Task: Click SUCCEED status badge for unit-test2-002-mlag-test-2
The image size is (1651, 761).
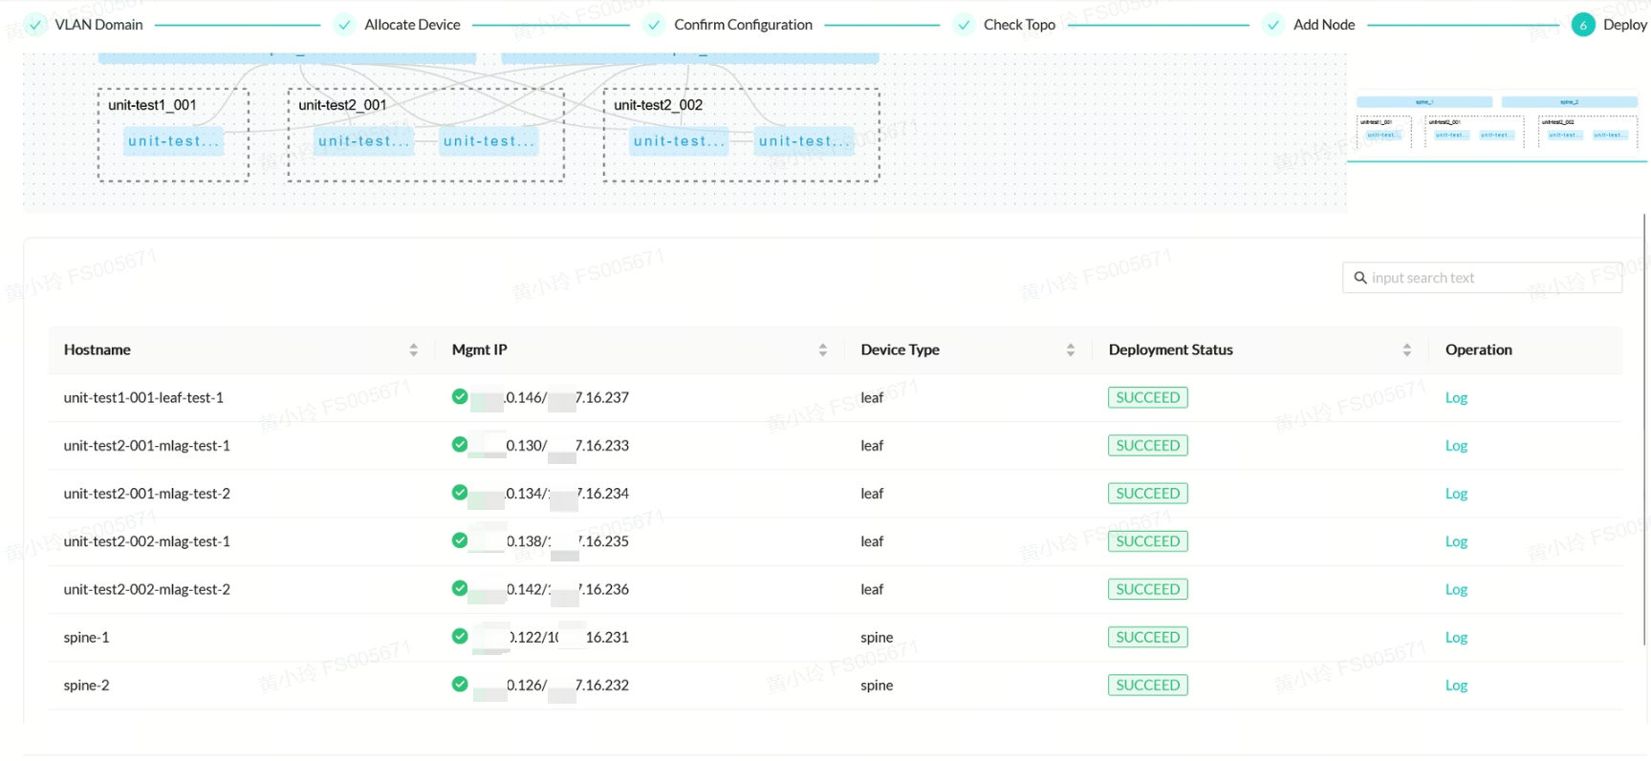Action: tap(1147, 589)
